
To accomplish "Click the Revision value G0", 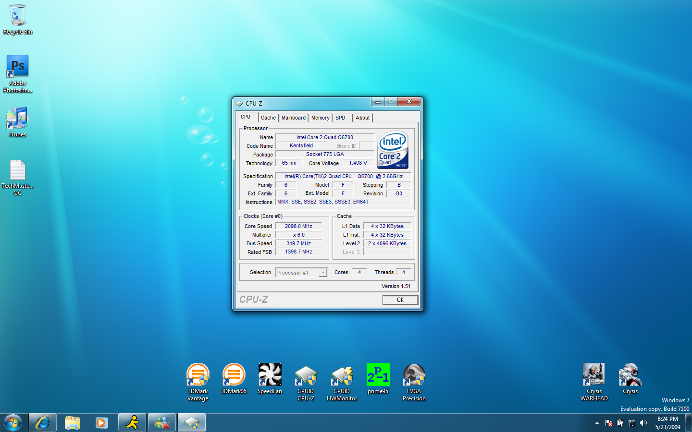I will pyautogui.click(x=399, y=193).
